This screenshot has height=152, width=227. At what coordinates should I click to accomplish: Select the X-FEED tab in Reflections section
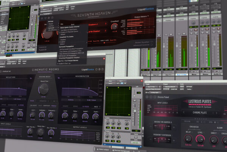tap(21, 105)
